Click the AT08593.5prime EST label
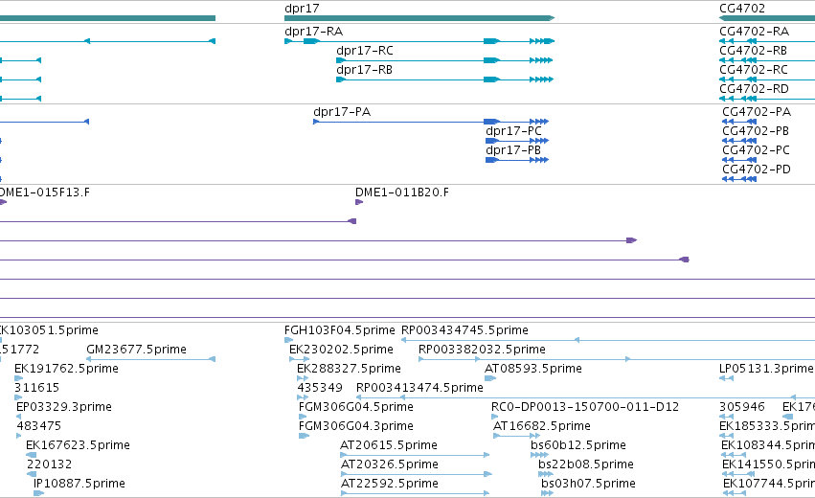Image resolution: width=815 pixels, height=498 pixels. pos(533,369)
